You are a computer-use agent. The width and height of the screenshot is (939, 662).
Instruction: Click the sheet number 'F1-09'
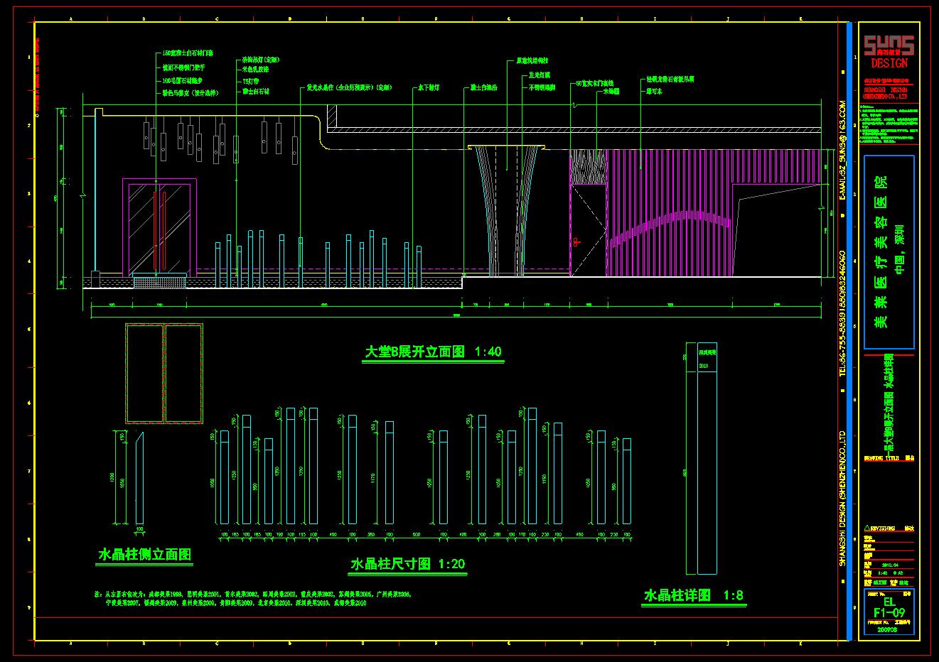tap(889, 612)
